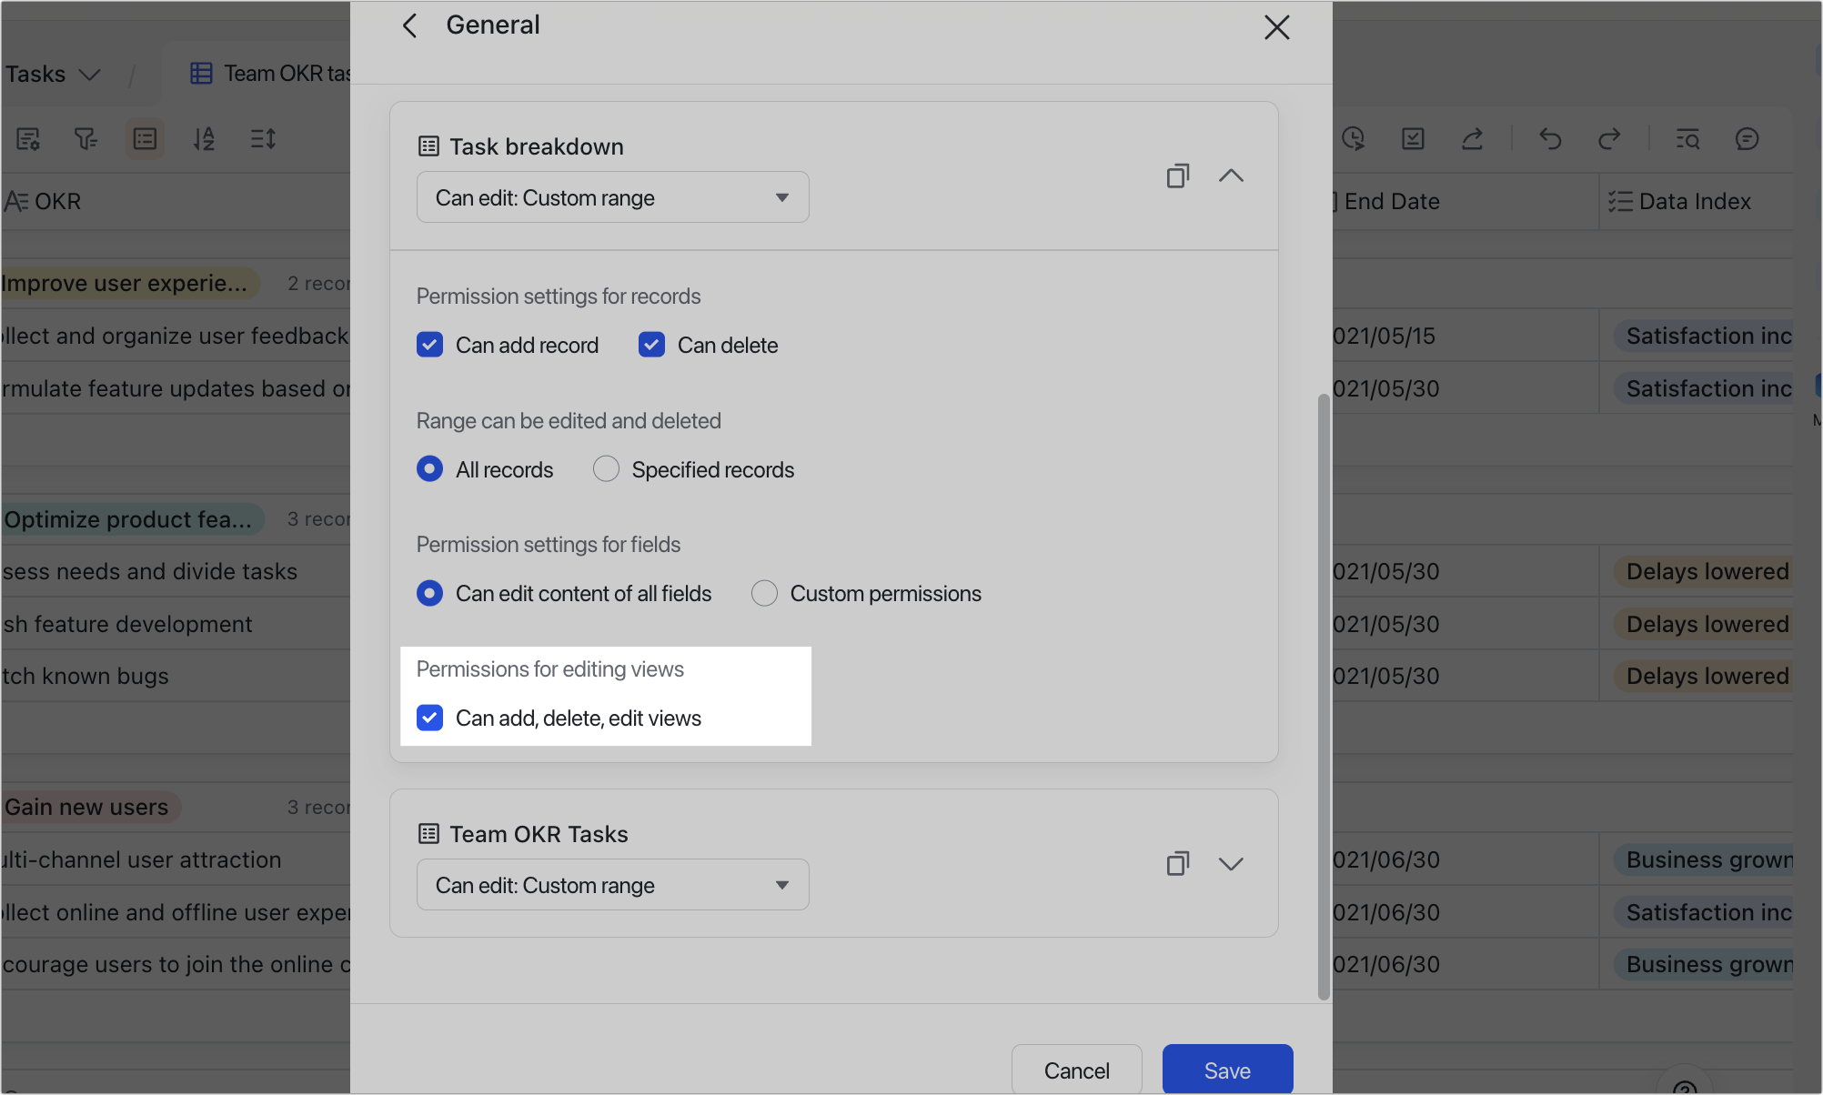Open the version history icon
Screen dimensions: 1823x1095
tap(1354, 138)
